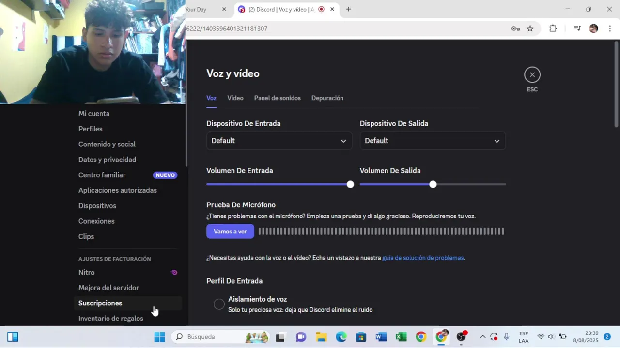Open Wi-Fi network settings in the tray

point(541,337)
